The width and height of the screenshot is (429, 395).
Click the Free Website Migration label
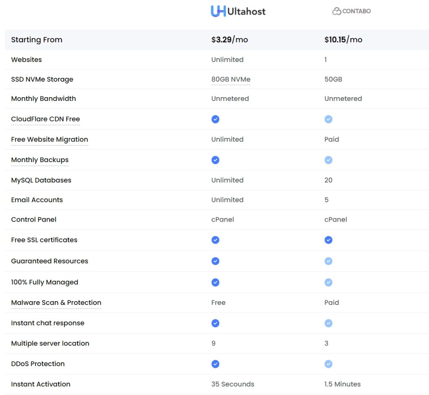49,139
